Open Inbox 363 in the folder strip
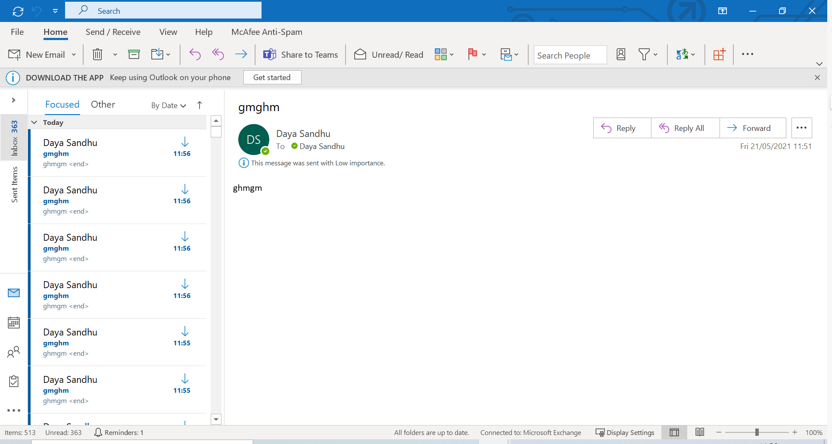Viewport: 832px width, 444px height. point(15,137)
